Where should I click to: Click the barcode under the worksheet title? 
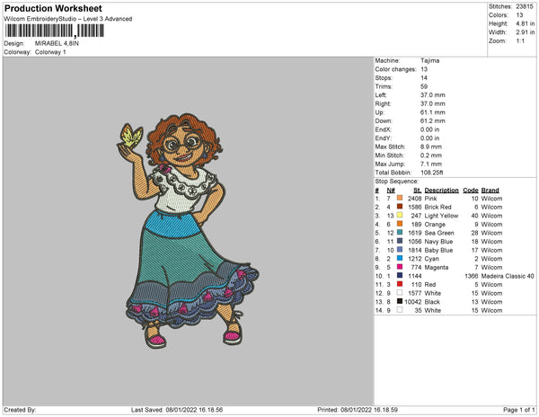pyautogui.click(x=54, y=31)
